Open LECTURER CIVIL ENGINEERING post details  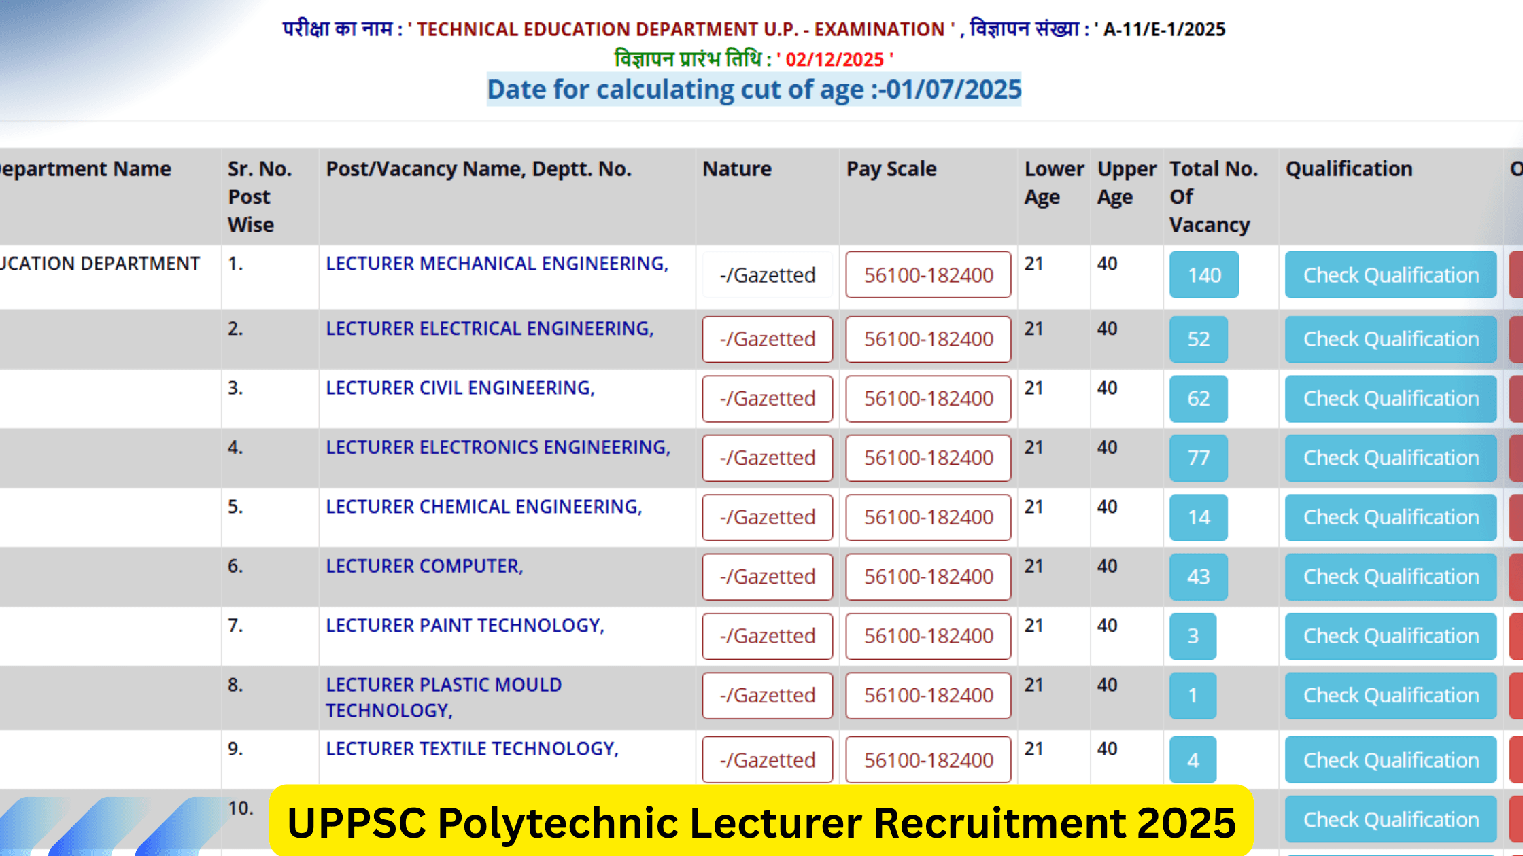pos(460,388)
